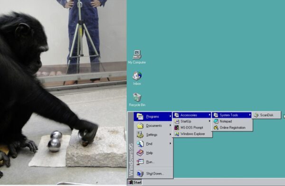Expand Programs submenu arrow
Screen dimensions: 285x186
[171, 116]
